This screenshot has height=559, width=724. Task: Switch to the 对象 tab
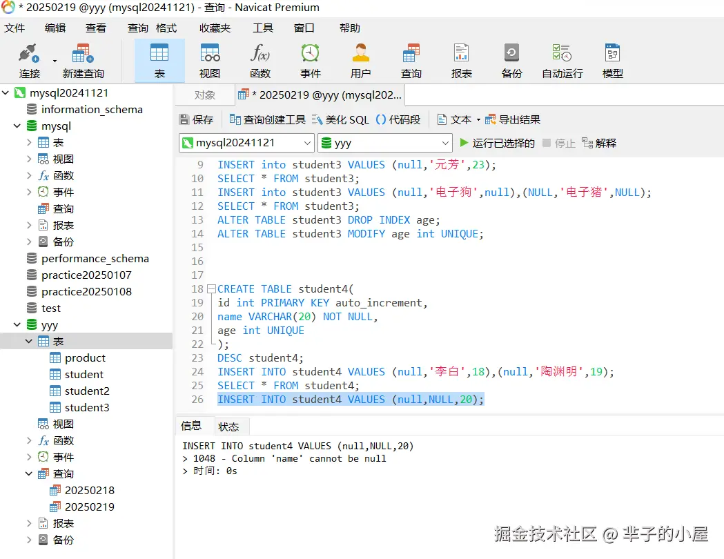[x=204, y=95]
